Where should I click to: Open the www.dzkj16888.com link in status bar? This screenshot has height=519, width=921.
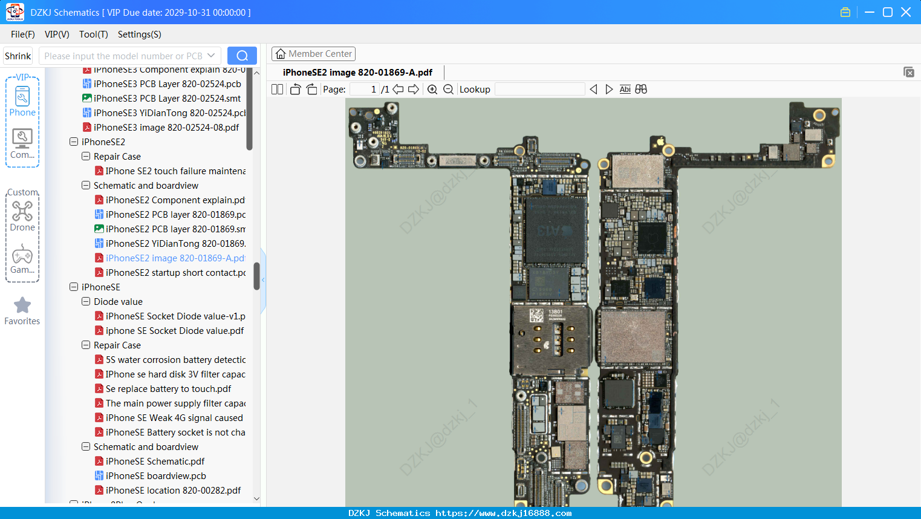pyautogui.click(x=504, y=513)
